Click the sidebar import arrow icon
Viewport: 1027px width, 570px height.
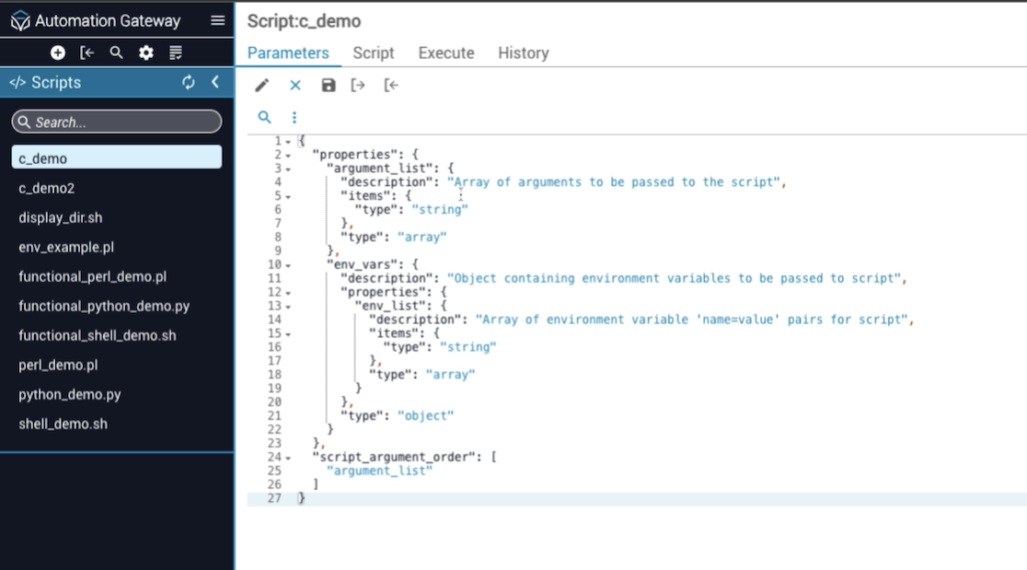point(87,52)
